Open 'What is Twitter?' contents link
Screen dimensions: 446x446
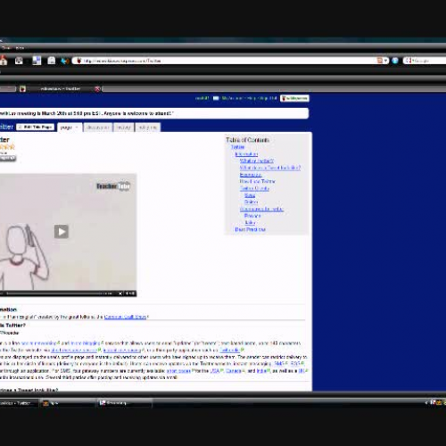[257, 161]
